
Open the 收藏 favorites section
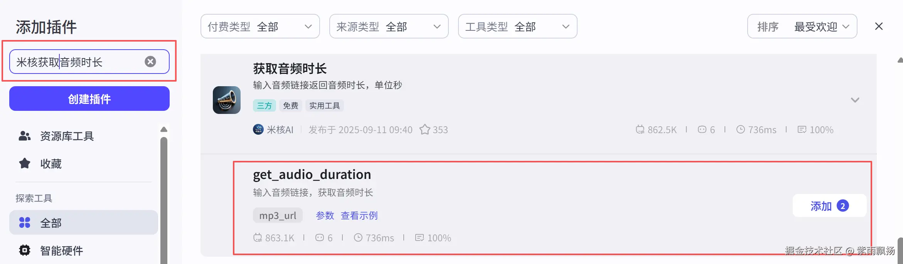[x=51, y=164]
